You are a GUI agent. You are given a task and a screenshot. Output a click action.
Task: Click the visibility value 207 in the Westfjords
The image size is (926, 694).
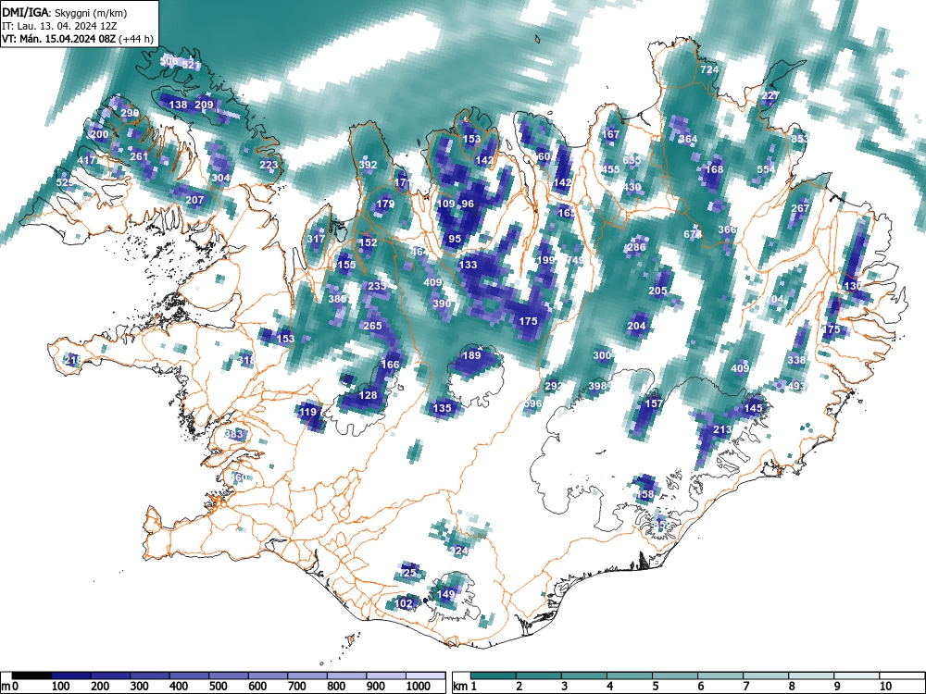click(194, 200)
